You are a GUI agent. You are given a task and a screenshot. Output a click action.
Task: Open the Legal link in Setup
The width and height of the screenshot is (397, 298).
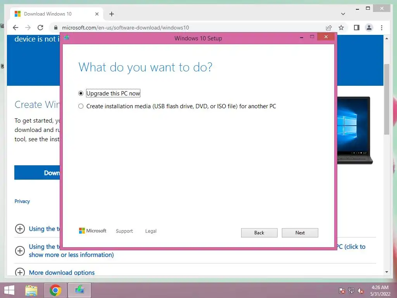(x=151, y=231)
